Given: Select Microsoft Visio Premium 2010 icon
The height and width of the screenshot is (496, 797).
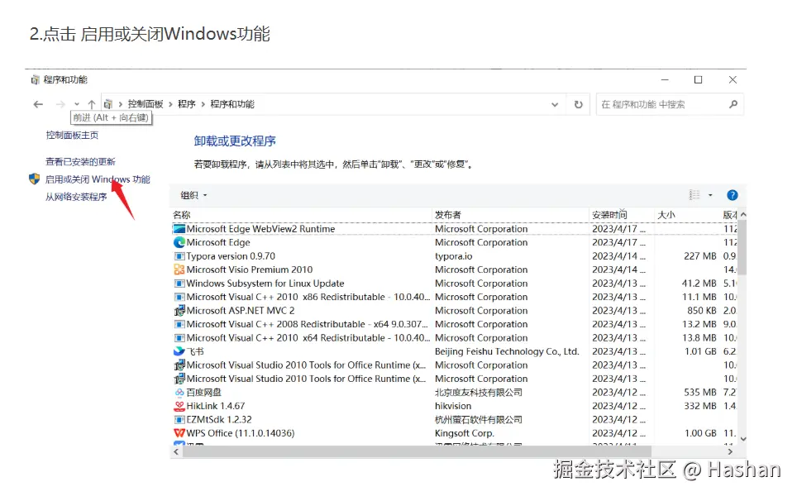Looking at the screenshot, I should pos(179,269).
